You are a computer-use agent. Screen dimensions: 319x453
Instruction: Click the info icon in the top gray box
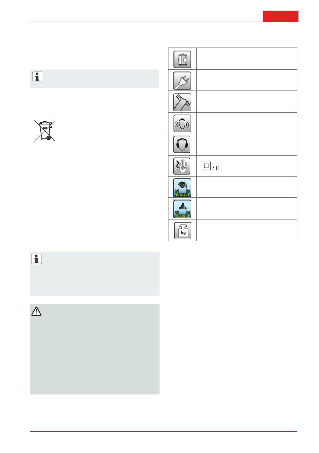coord(37,76)
